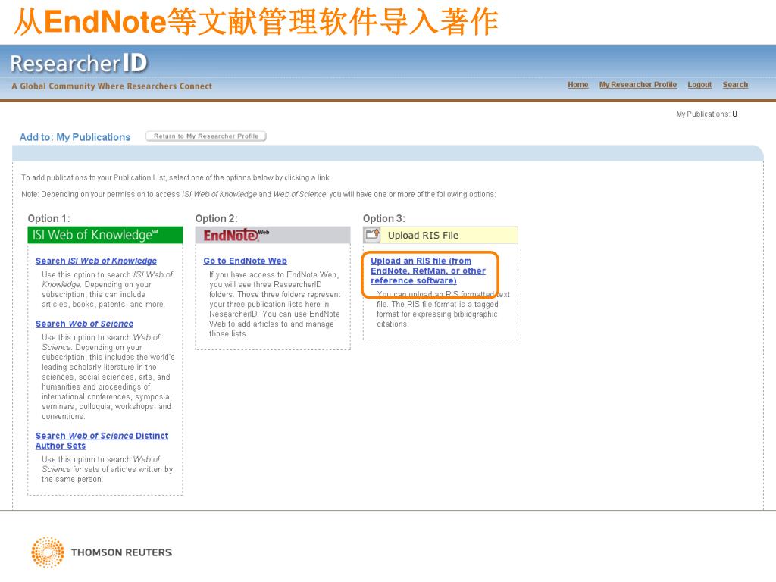Click the ResearcherID logo

click(x=79, y=64)
